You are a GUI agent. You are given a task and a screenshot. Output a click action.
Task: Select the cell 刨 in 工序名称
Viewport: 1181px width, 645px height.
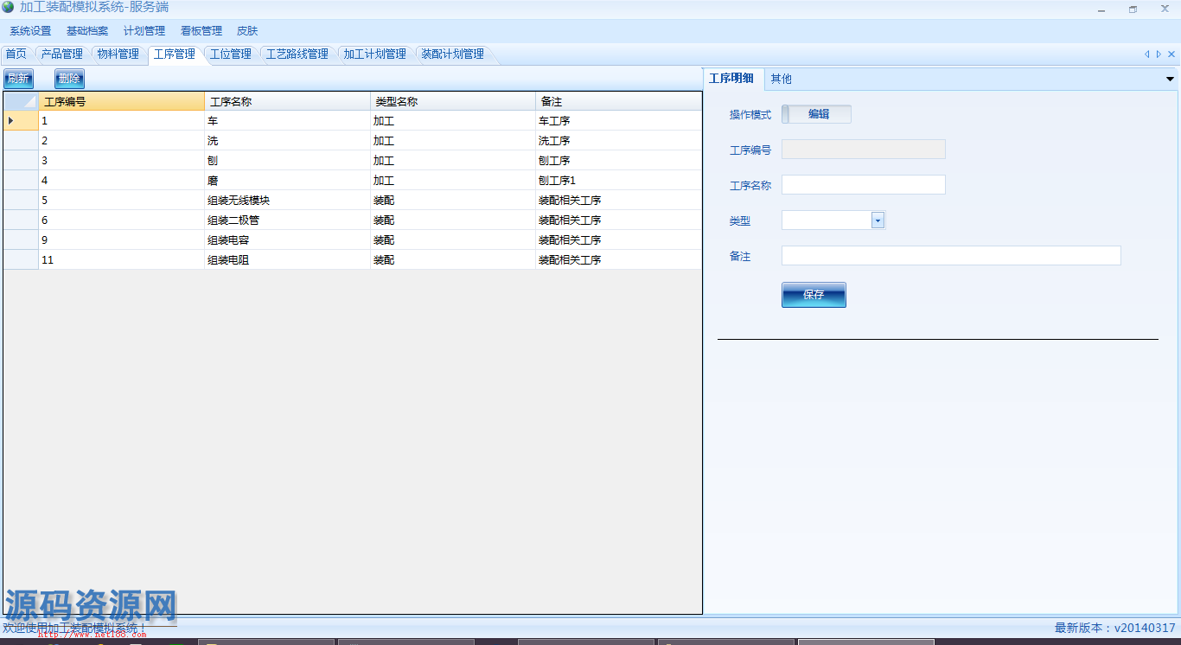click(x=288, y=161)
